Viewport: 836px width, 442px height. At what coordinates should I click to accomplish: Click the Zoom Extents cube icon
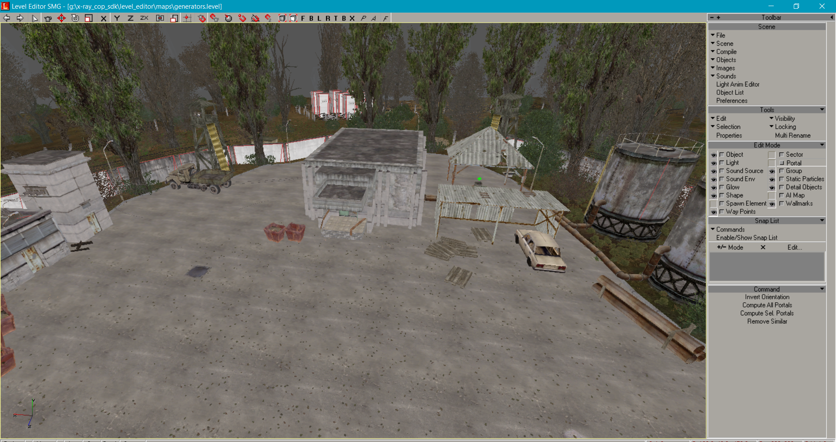[x=282, y=18]
